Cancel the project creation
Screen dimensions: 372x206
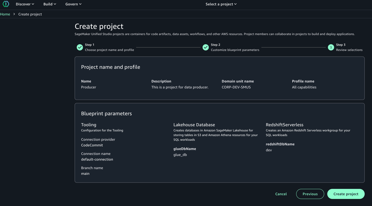tap(281, 194)
